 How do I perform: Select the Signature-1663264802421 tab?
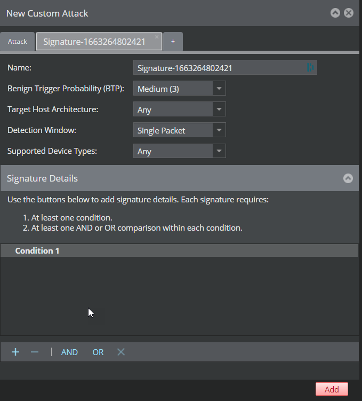coord(99,42)
